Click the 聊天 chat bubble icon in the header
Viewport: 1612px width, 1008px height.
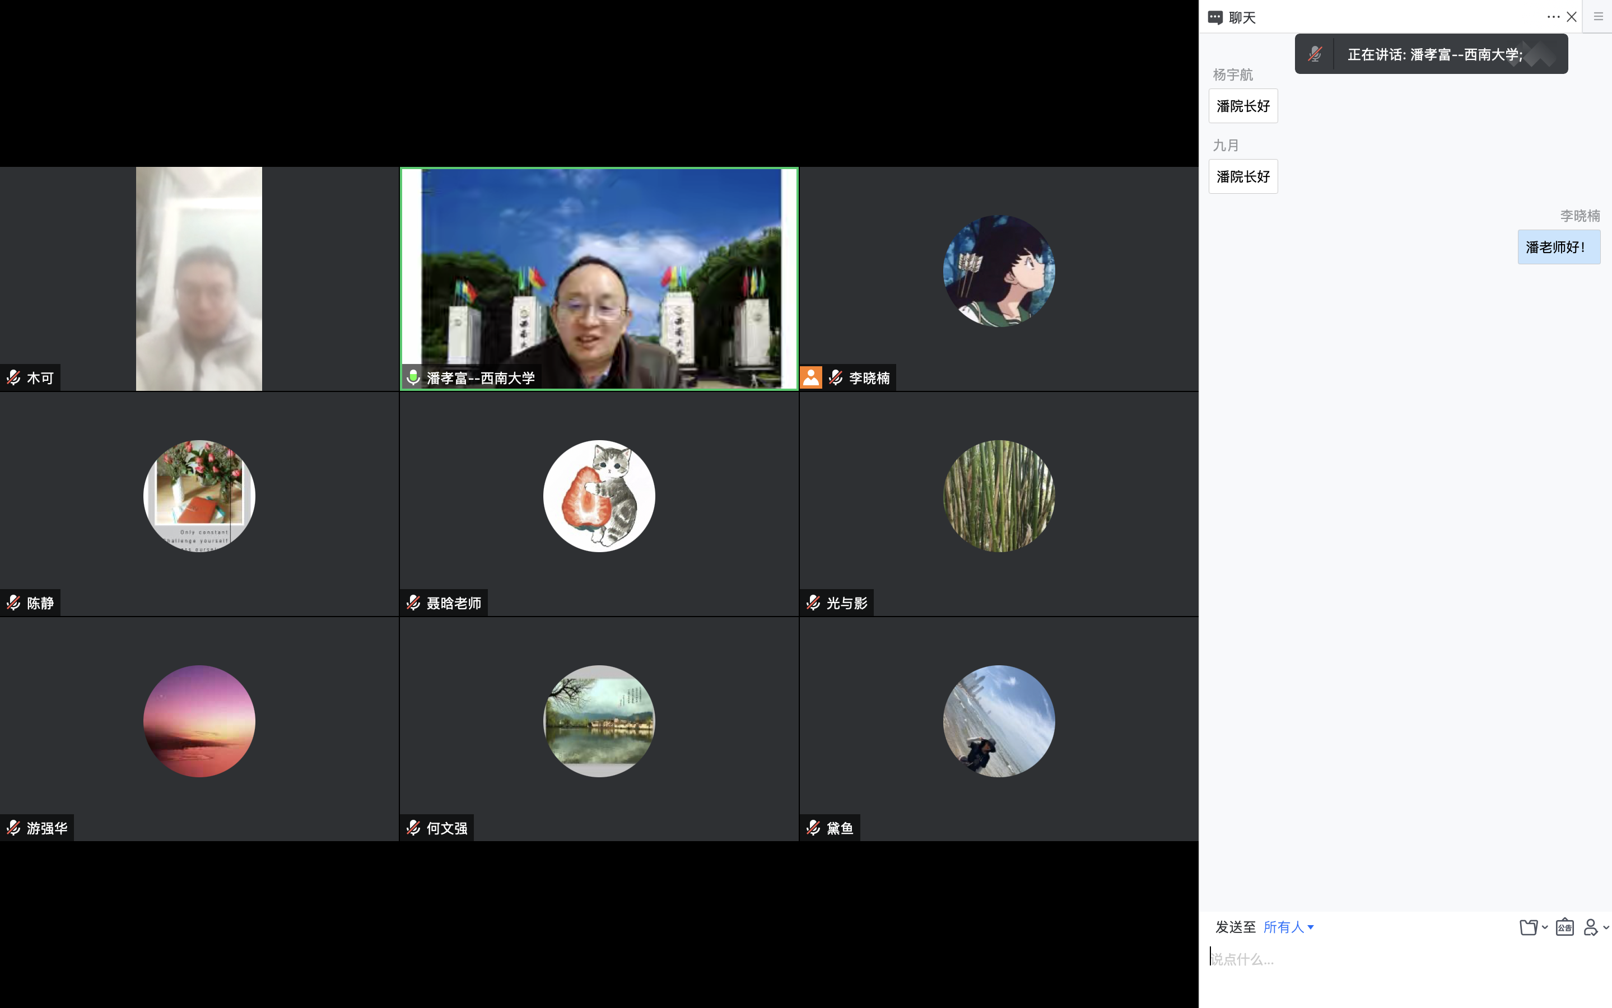(1215, 17)
